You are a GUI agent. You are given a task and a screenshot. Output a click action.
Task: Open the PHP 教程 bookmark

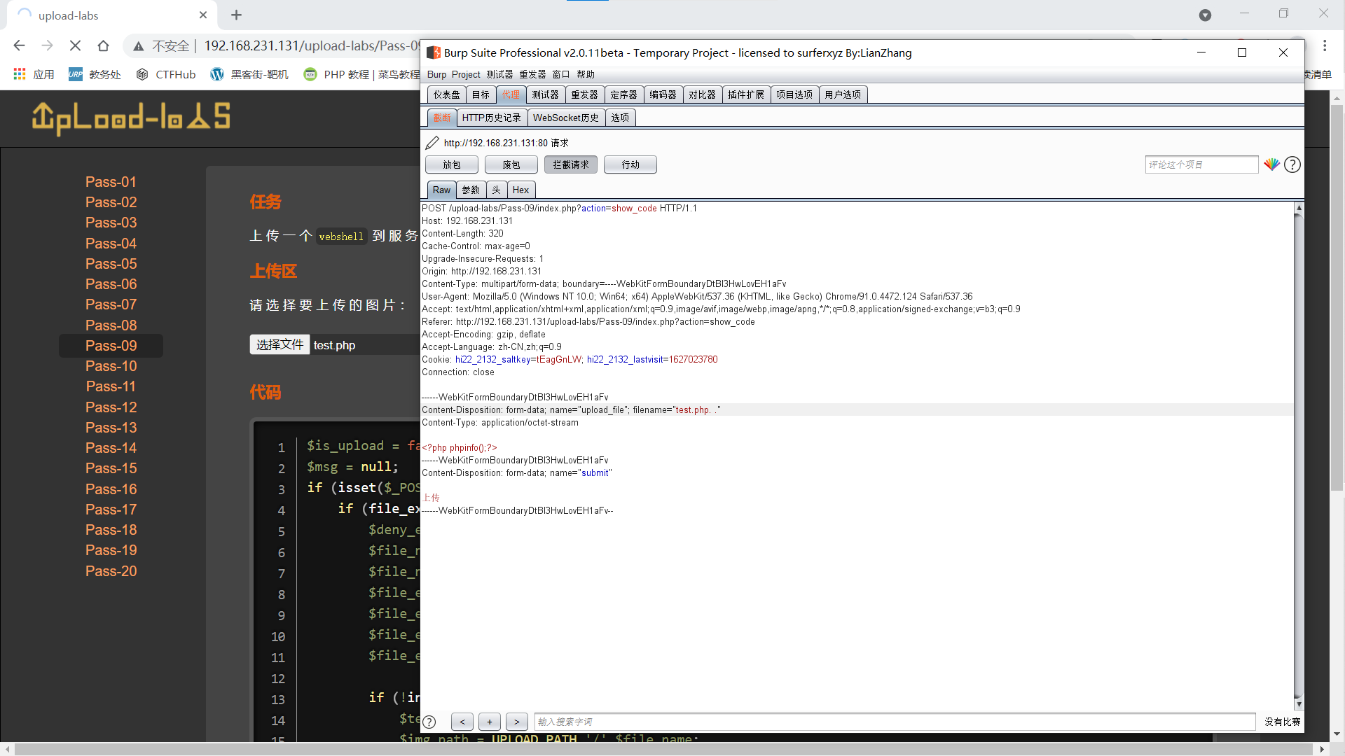point(361,74)
